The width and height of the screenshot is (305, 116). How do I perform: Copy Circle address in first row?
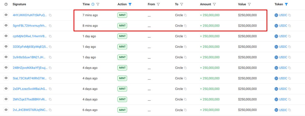[x=186, y=15]
